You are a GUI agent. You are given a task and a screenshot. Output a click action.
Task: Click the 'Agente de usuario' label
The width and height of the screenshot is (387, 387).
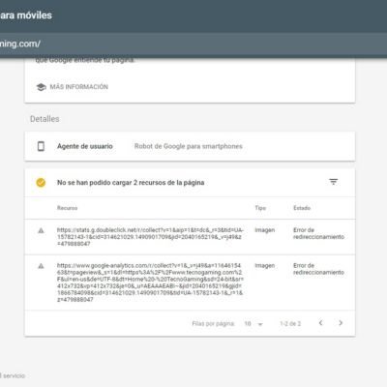point(85,146)
